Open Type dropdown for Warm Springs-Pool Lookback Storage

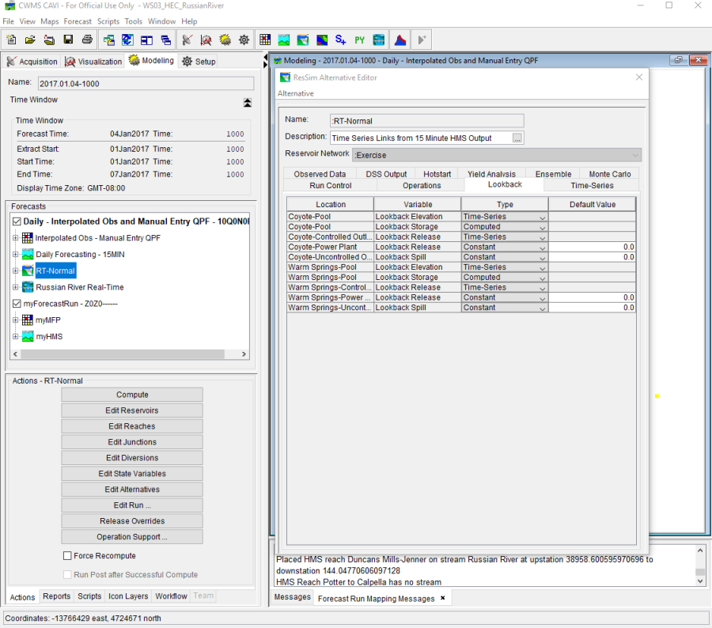click(x=542, y=278)
